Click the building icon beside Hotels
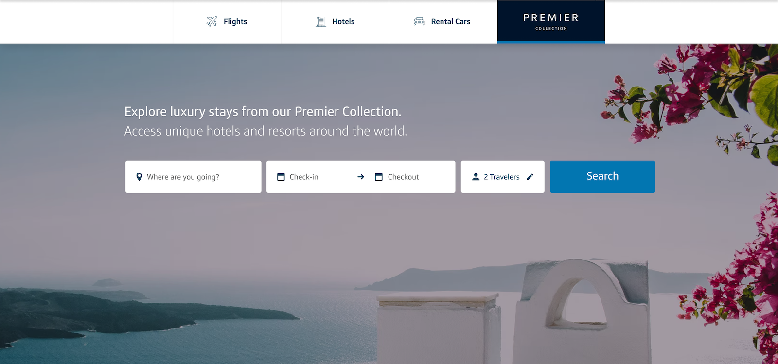The height and width of the screenshot is (364, 778). tap(321, 21)
